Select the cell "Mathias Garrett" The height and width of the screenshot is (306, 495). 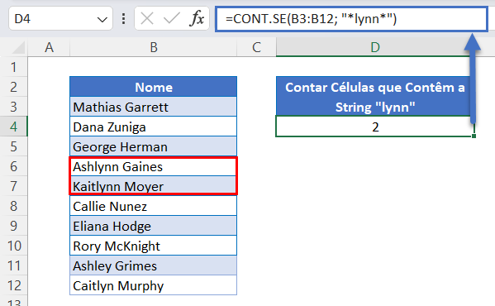point(154,107)
